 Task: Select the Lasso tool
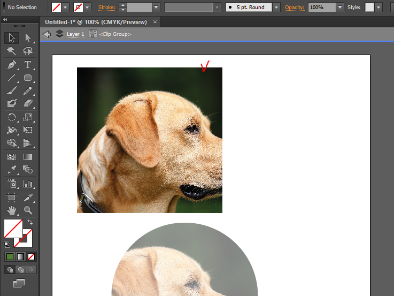coord(28,51)
